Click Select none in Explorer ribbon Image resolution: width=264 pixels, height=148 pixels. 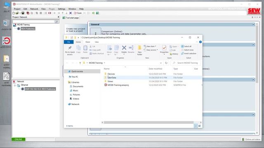pos(187,50)
